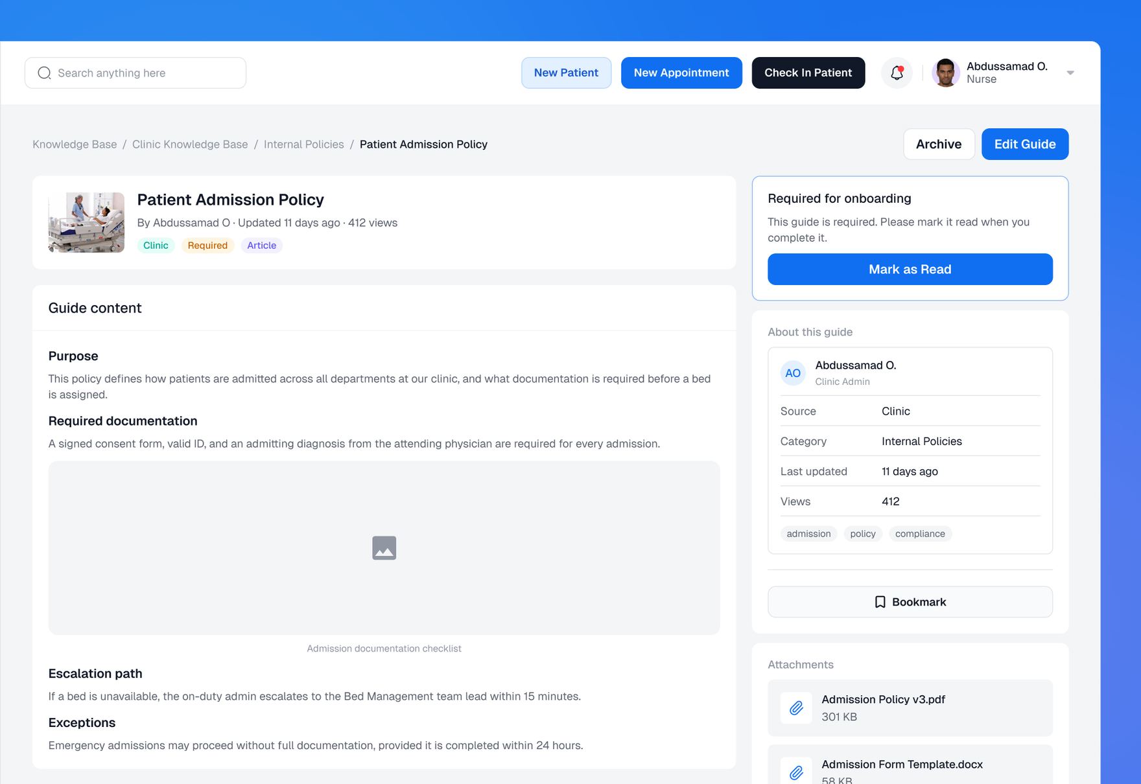
Task: Click Check In Patient
Action: 808,73
